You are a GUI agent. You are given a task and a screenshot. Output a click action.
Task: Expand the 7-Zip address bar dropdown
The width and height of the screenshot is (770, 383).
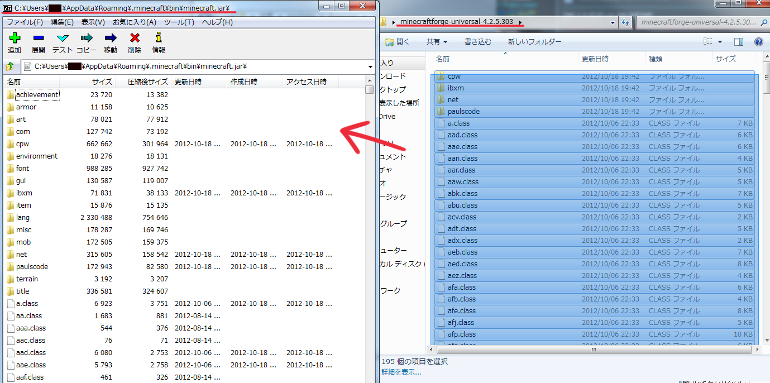tap(371, 66)
